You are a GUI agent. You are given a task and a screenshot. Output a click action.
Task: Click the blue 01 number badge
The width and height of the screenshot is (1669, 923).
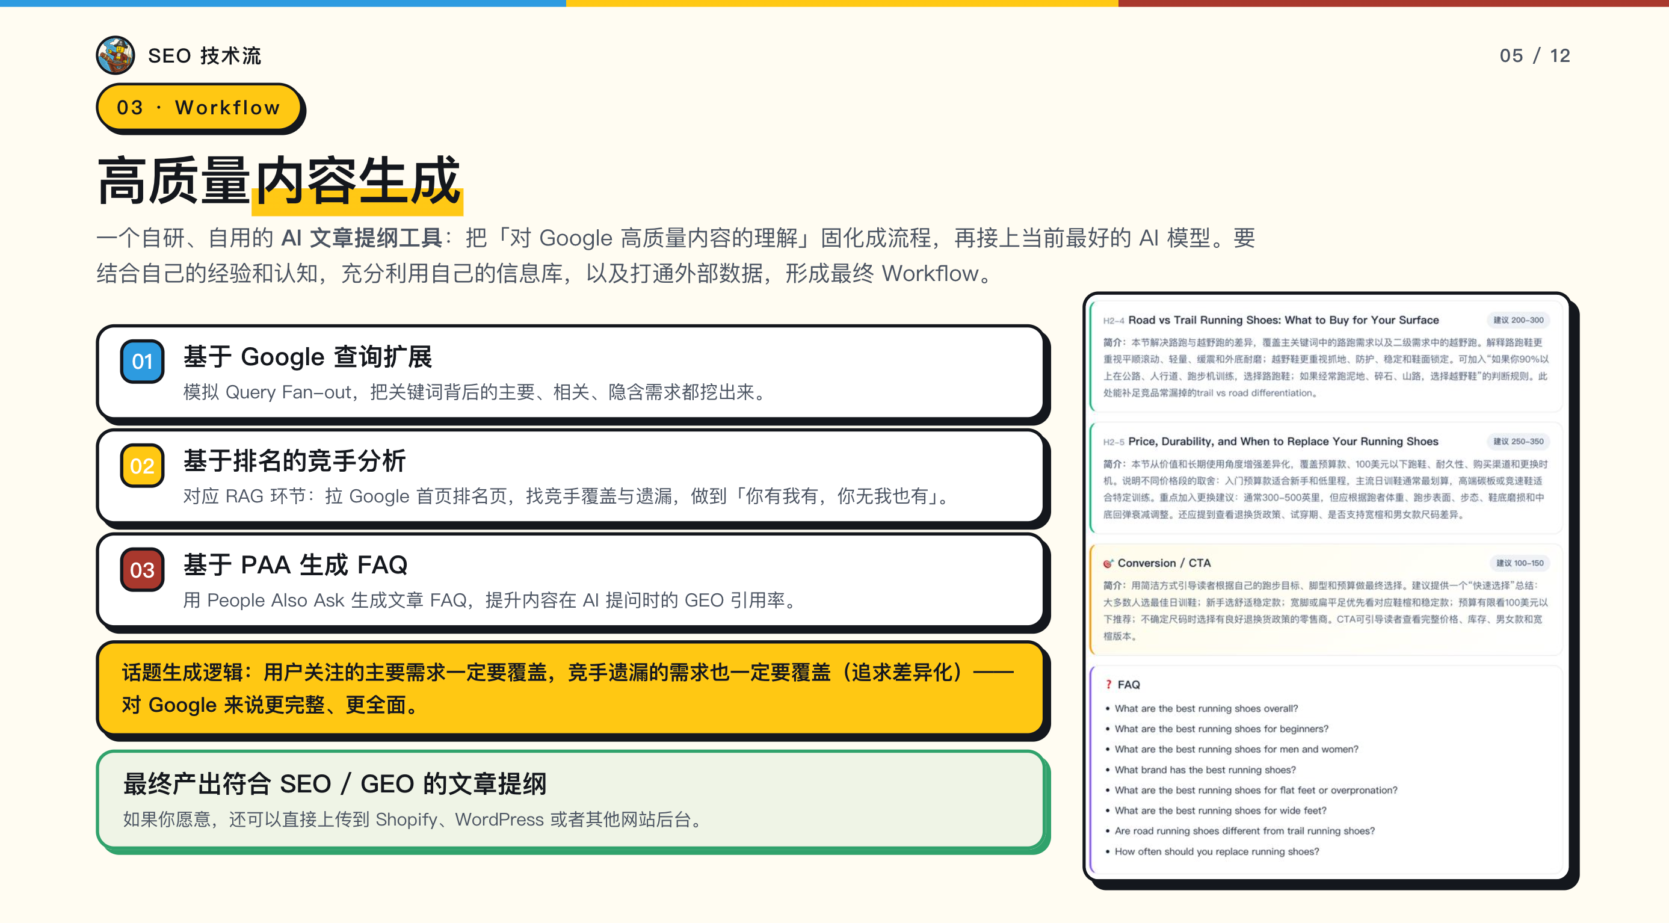click(x=142, y=362)
